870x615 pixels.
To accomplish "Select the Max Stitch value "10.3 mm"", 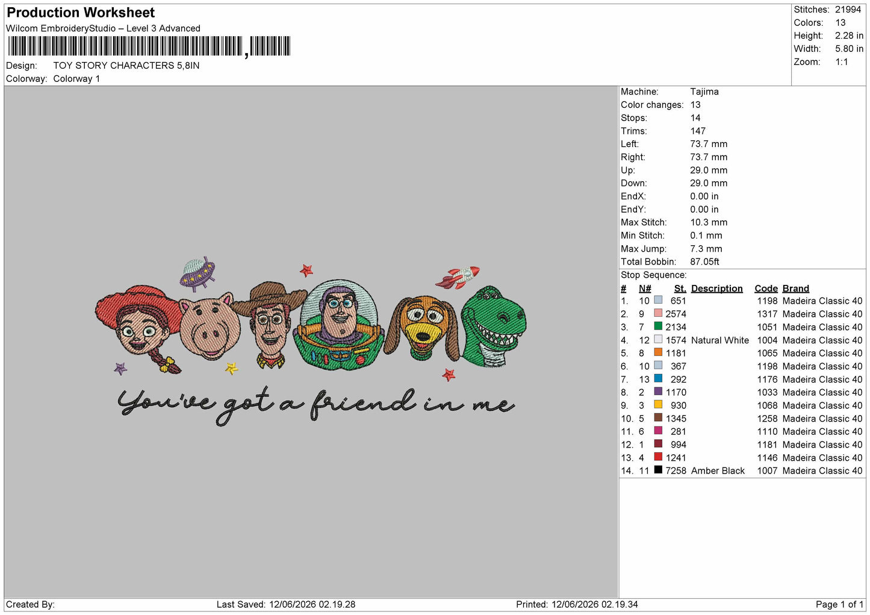I will [709, 222].
